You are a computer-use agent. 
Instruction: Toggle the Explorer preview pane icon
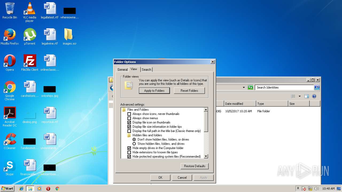(x=307, y=96)
